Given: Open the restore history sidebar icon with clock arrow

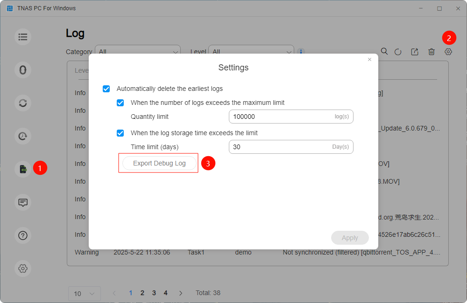Looking at the screenshot, I should click(23, 136).
